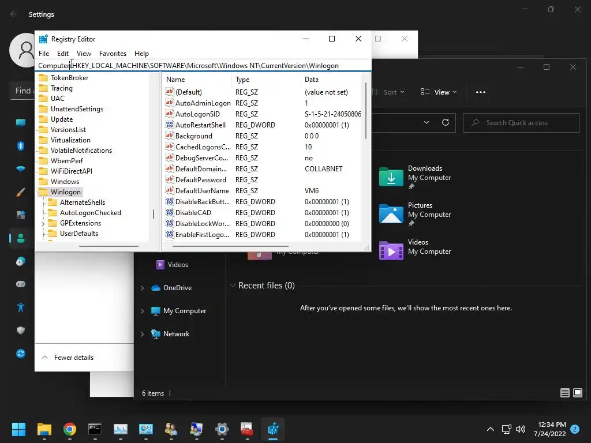Select the Winlogon key in the tree
Screen dimensions: 591x443
66,192
